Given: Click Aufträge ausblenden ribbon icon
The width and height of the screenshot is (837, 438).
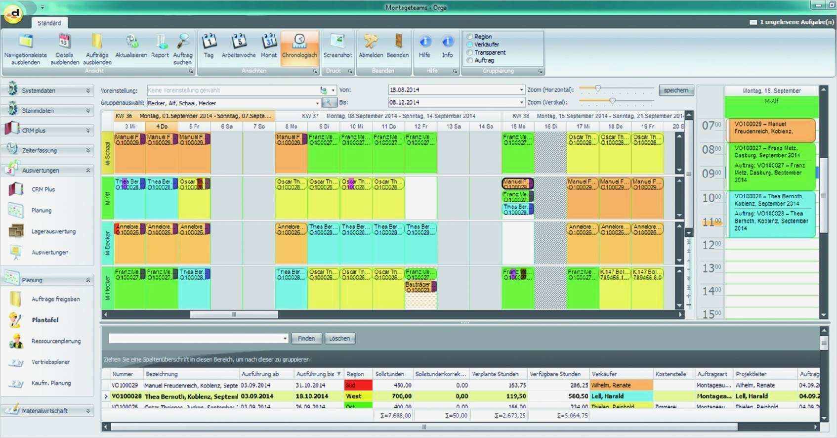Looking at the screenshot, I should pyautogui.click(x=97, y=41).
